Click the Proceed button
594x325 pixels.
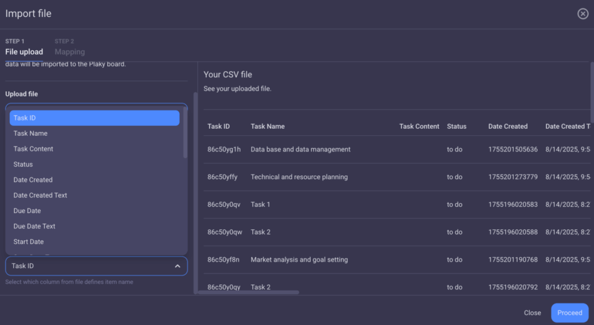pos(570,313)
